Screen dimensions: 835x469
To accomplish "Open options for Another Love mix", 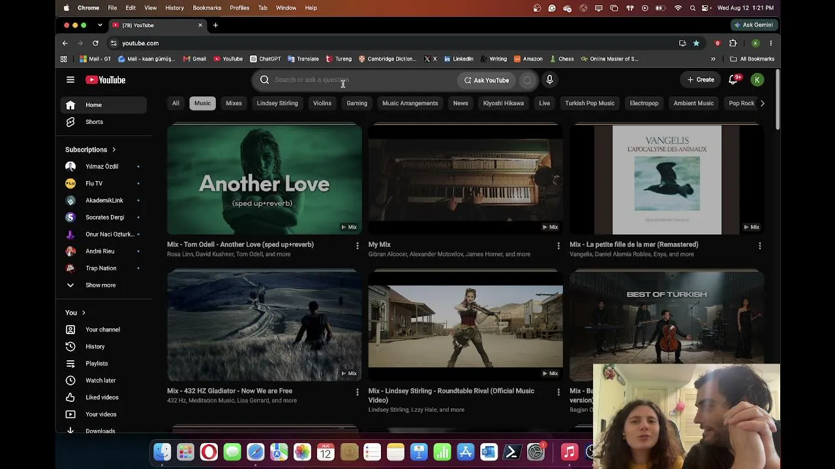I will tap(357, 246).
